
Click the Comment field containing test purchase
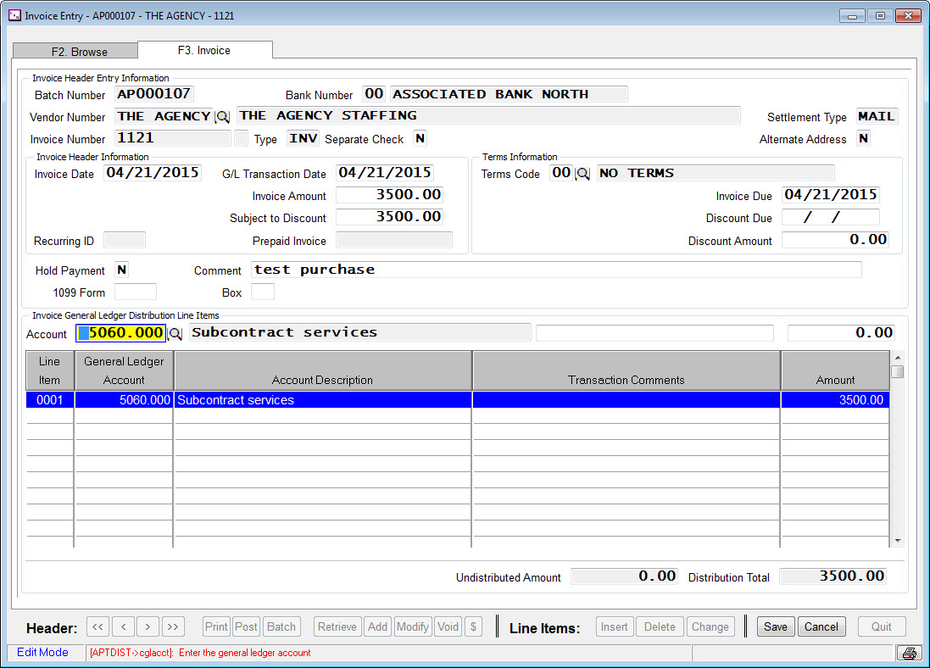555,270
